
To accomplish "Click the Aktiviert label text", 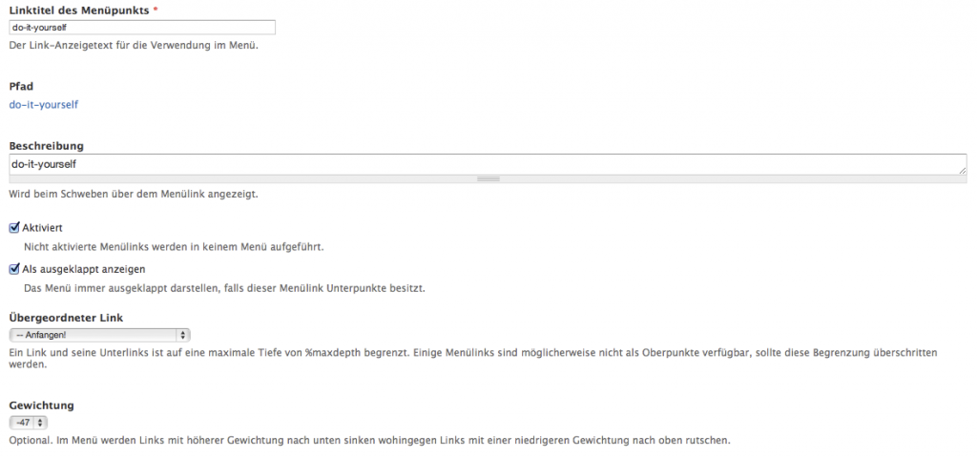I will (42, 228).
